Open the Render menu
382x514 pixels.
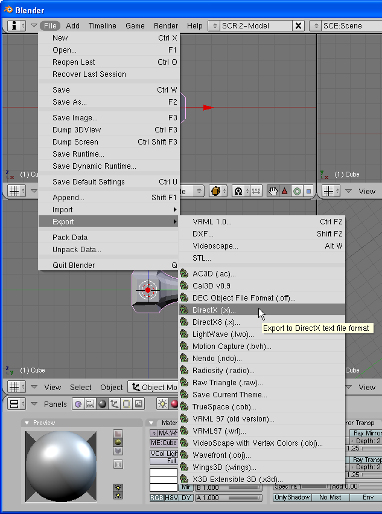tap(166, 26)
